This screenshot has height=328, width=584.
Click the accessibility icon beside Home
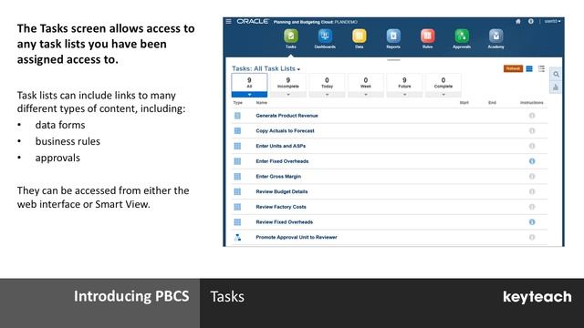click(x=531, y=22)
